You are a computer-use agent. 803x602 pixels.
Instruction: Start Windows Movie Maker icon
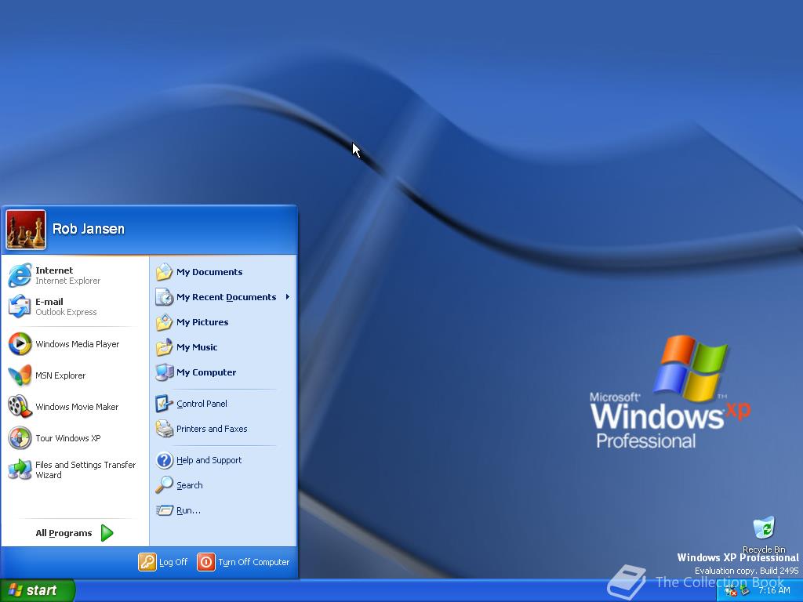[20, 407]
